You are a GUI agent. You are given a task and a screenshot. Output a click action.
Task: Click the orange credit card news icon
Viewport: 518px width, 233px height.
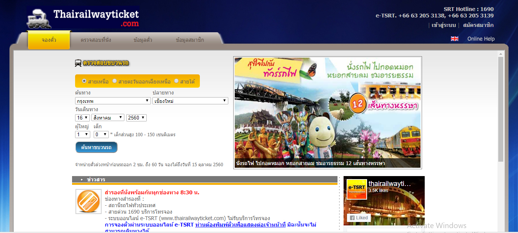tap(88, 202)
